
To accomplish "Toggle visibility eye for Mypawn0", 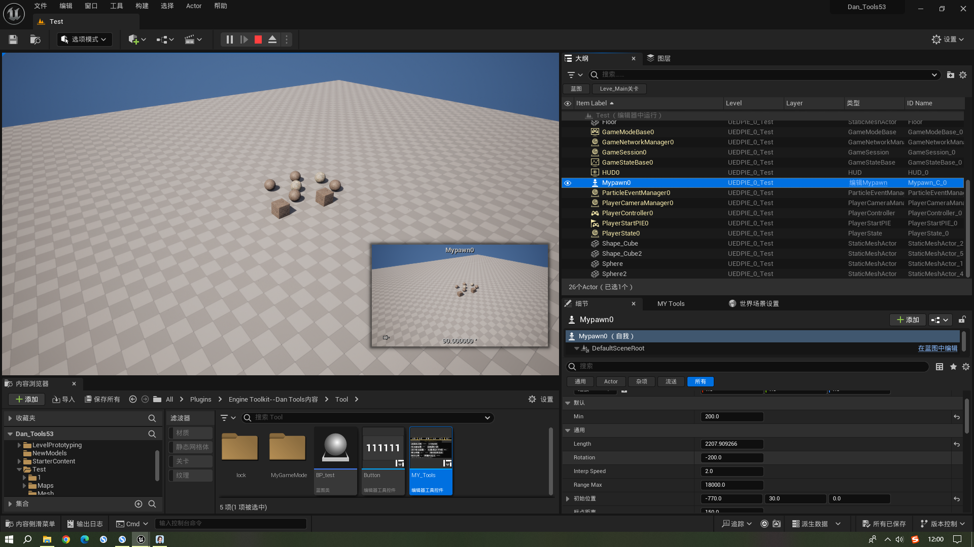I will [568, 183].
